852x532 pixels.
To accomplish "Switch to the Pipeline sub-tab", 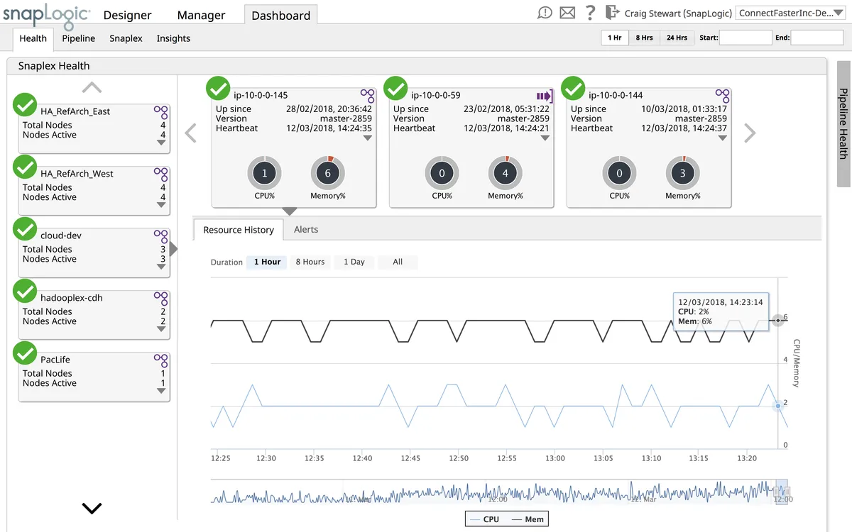I will (78, 38).
